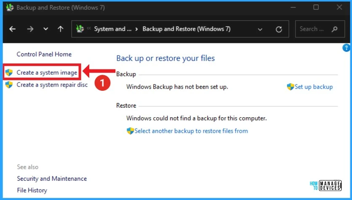Open Create a system repair disc

[52, 85]
